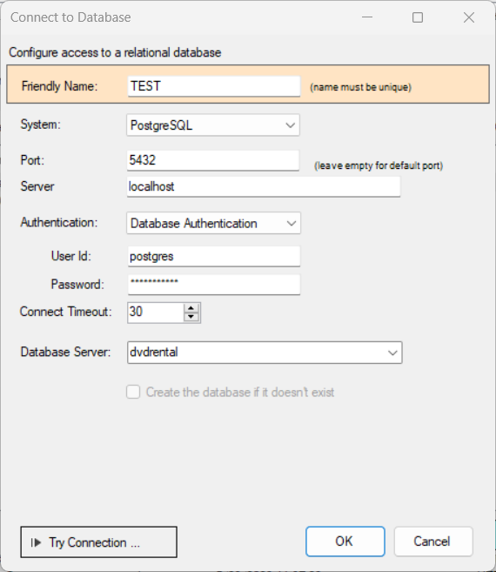The height and width of the screenshot is (572, 496).
Task: Edit the User Id field with postgres
Action: [214, 256]
